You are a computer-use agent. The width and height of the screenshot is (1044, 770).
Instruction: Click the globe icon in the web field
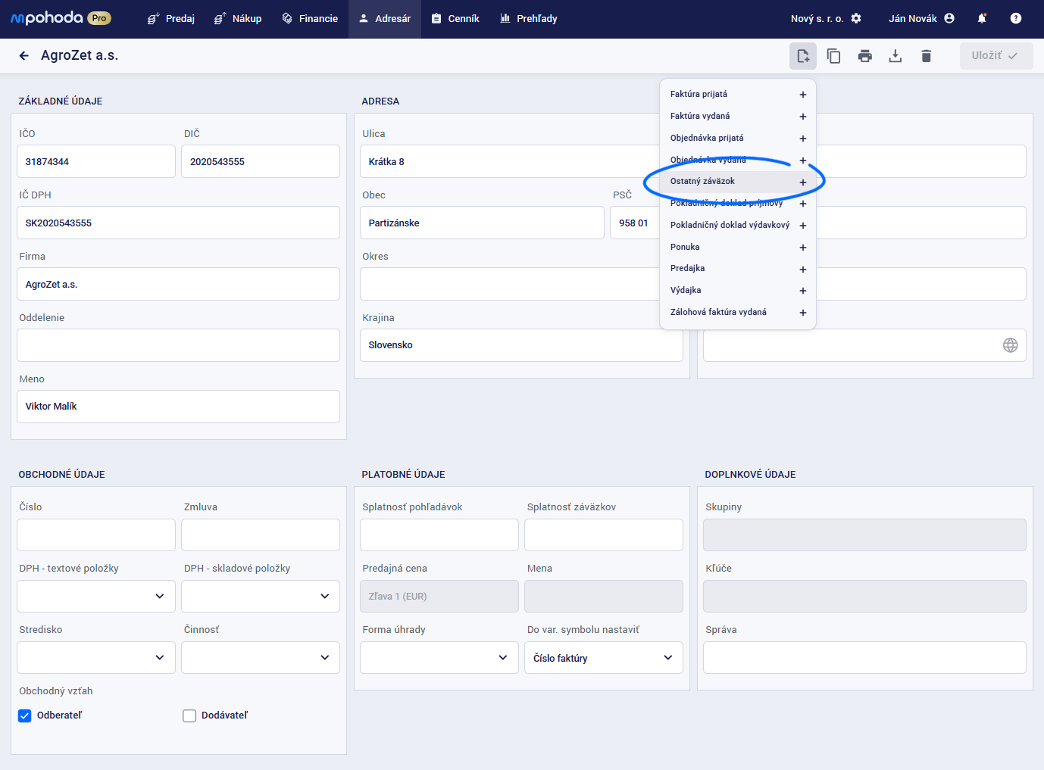click(x=1011, y=345)
